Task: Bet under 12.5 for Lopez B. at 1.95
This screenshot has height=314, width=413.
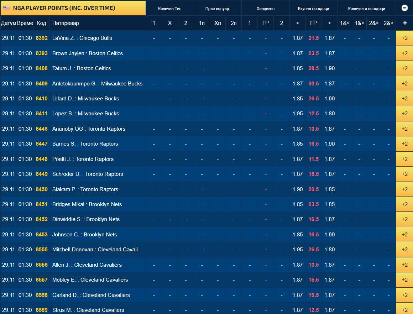Action: [298, 114]
